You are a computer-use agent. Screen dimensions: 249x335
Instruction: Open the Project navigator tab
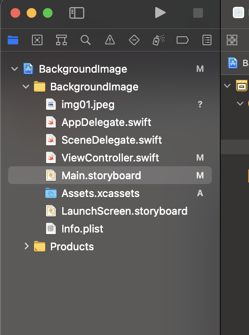pos(13,40)
